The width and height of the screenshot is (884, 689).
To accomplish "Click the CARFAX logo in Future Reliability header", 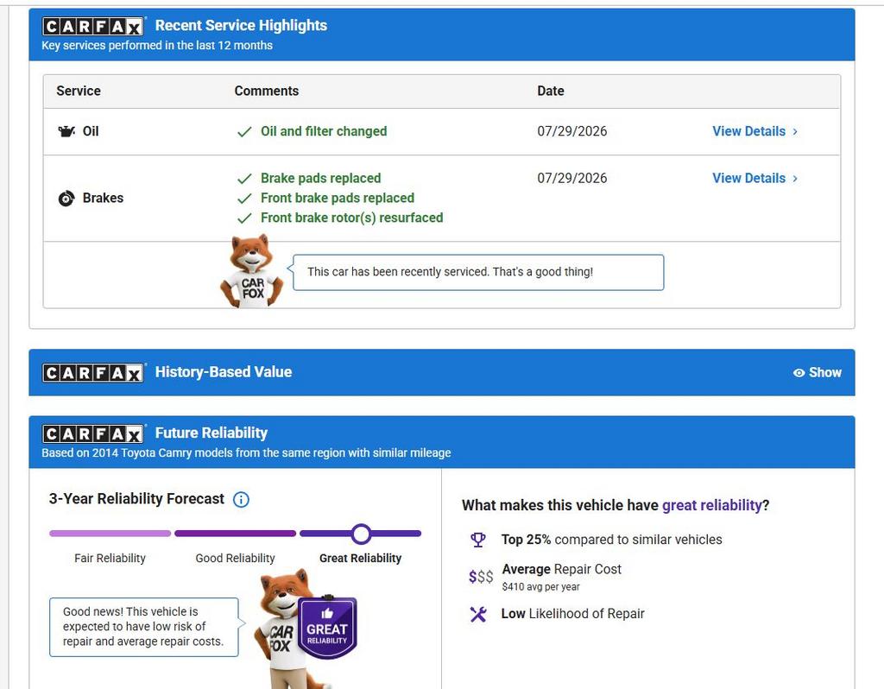I will [x=93, y=433].
